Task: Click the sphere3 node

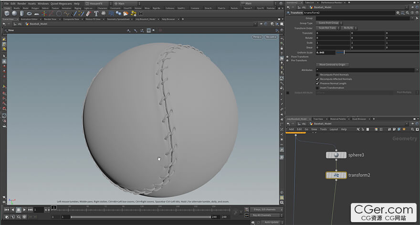Action: click(x=336, y=155)
